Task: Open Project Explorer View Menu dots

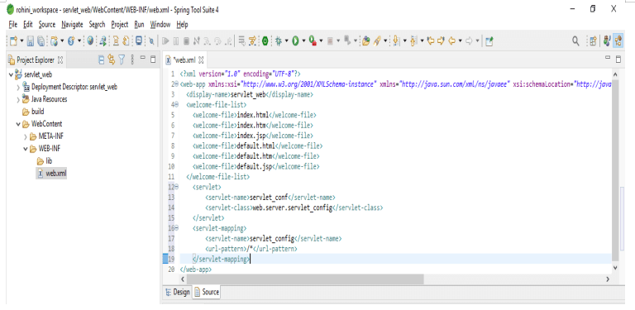Action: point(132,60)
